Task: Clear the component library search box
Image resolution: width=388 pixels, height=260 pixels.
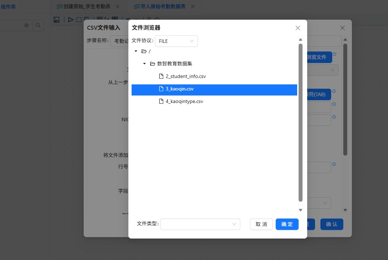Action: 26,25
